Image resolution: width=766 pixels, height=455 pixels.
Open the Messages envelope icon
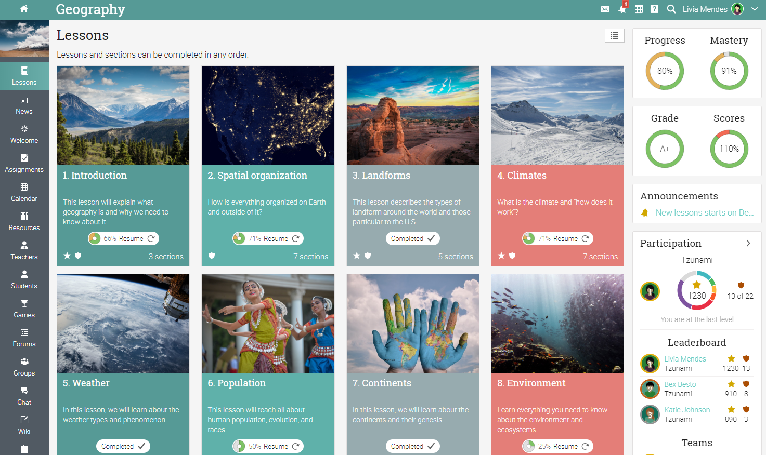pos(604,9)
